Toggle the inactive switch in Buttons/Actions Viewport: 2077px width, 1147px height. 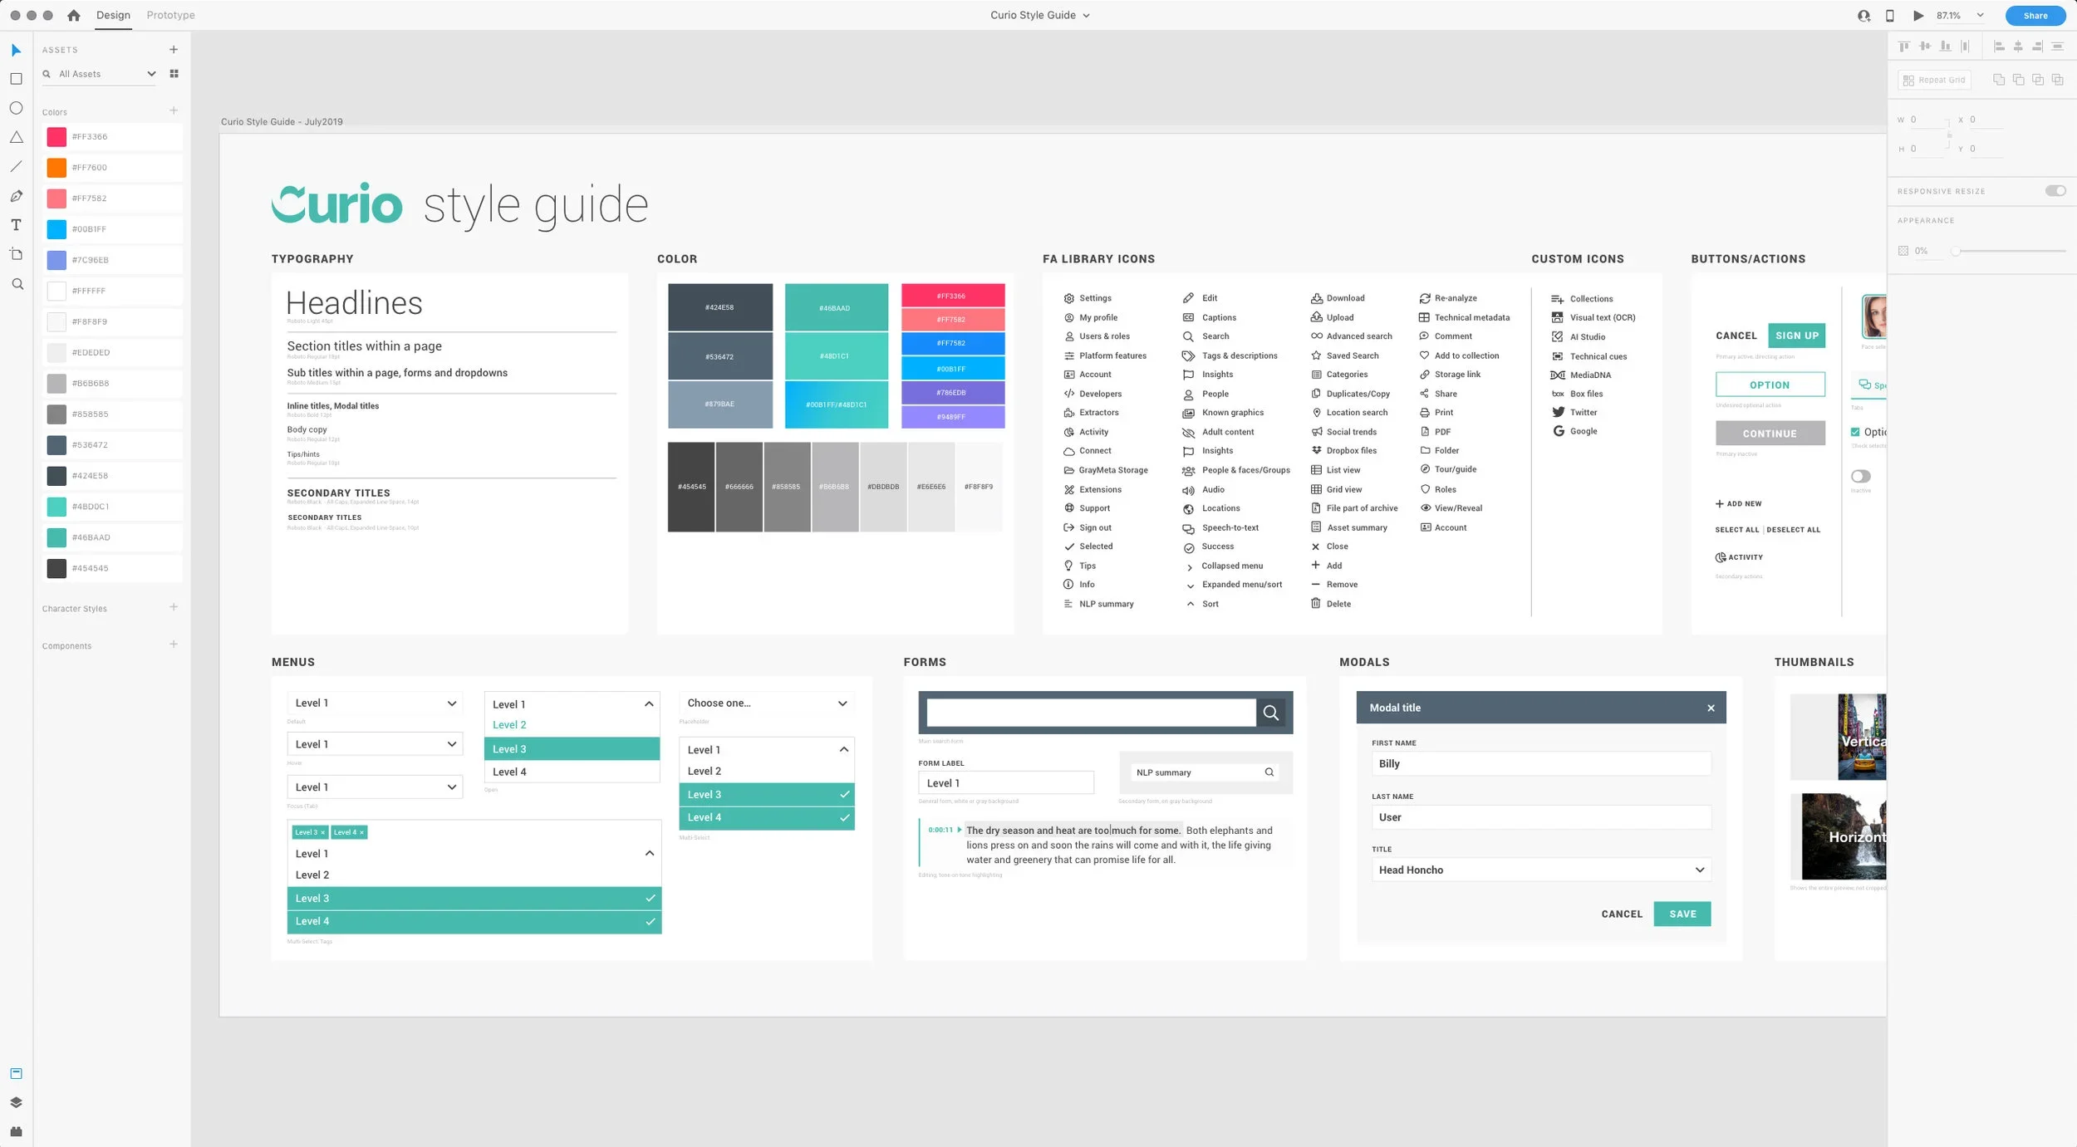(x=1861, y=476)
